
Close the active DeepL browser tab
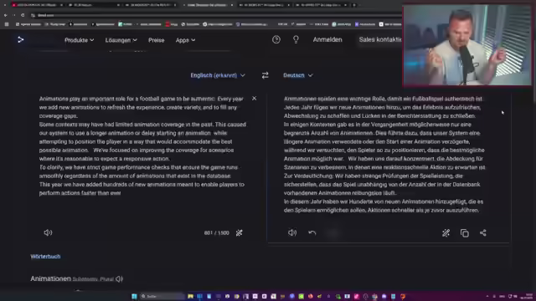[x=232, y=5]
